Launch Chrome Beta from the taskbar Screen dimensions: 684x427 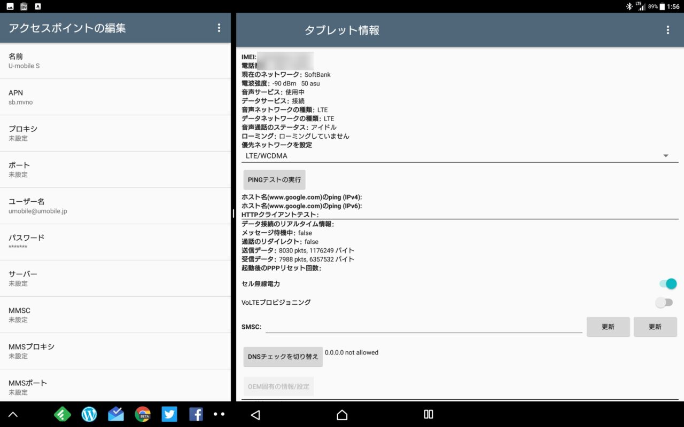142,414
